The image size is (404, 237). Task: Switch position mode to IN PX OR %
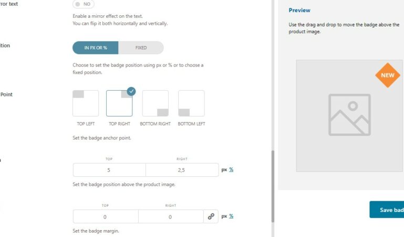pos(95,48)
